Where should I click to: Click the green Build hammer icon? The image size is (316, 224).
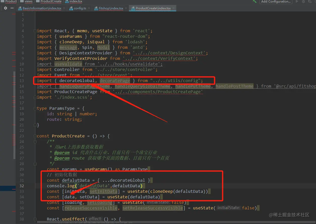point(255,2)
